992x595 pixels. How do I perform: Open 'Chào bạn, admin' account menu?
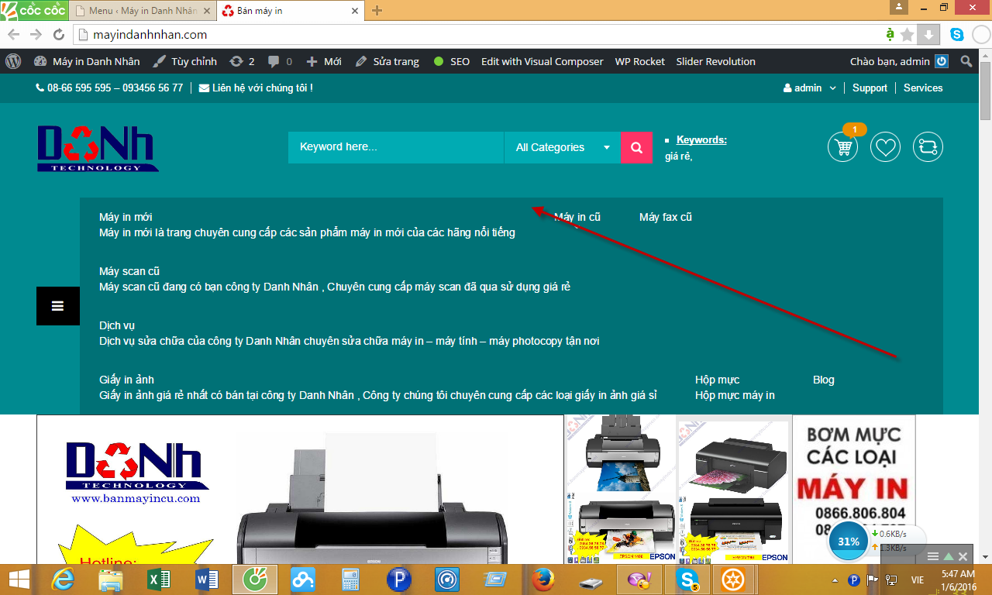[x=899, y=61]
